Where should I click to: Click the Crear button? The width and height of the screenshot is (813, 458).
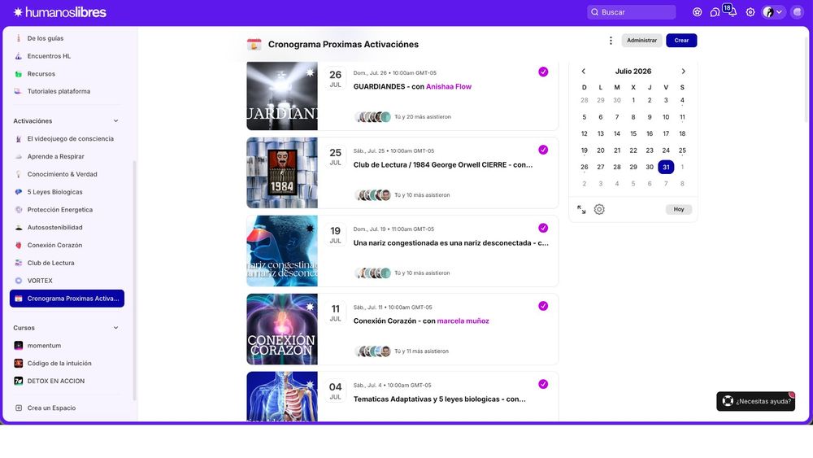click(x=681, y=41)
